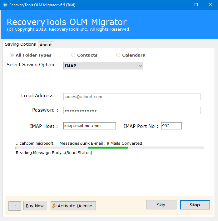Click the 'RecoveryTools OLM Migrator' banner heading
Image resolution: width=218 pixels, height=221 pixels.
point(67,22)
